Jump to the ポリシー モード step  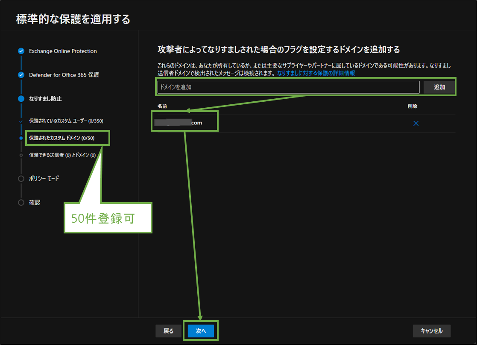44,179
